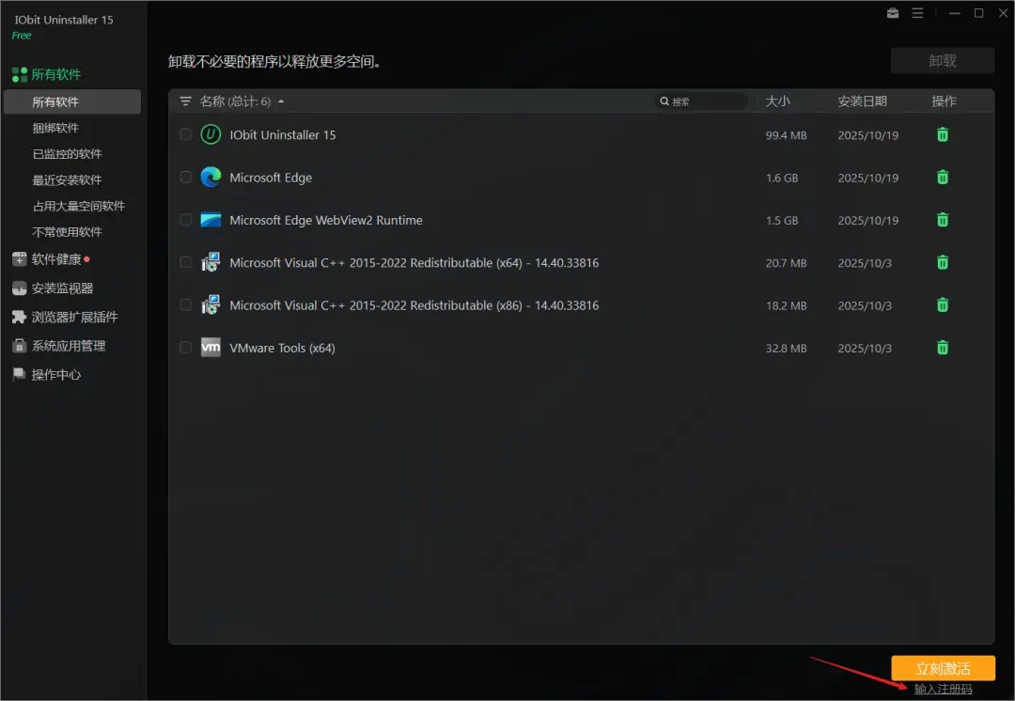This screenshot has width=1015, height=701.
Task: Open 占用大量空间软件 in the sidebar
Action: click(79, 206)
